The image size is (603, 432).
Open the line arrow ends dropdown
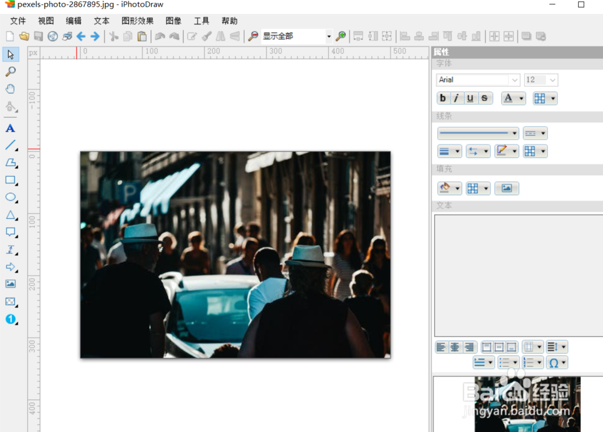[478, 151]
